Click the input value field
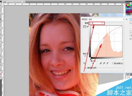This screenshot has height=96, width=132. coord(92,63)
